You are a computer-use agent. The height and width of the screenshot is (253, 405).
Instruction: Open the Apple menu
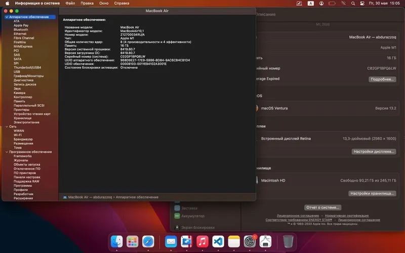point(8,4)
